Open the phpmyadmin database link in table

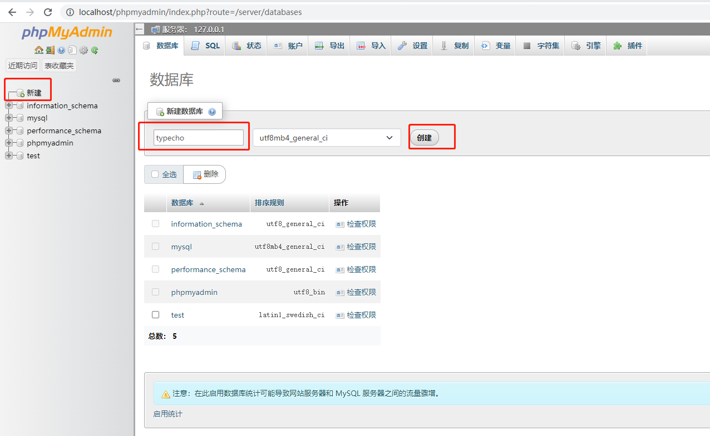[x=194, y=292]
